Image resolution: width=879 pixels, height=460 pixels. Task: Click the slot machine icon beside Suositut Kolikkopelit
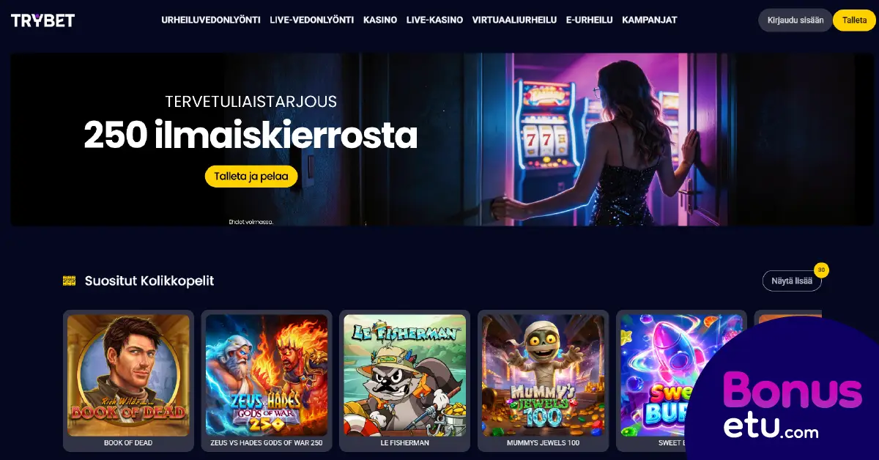70,281
